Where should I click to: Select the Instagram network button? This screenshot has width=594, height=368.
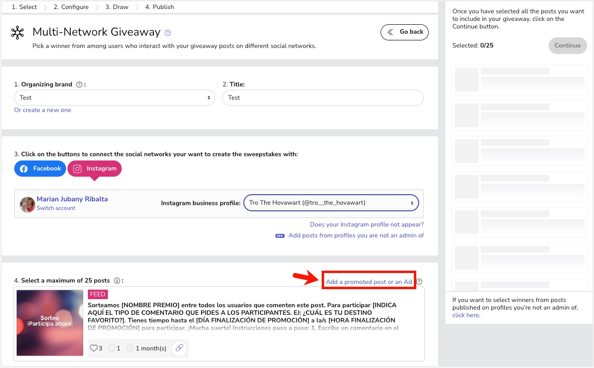(95, 169)
